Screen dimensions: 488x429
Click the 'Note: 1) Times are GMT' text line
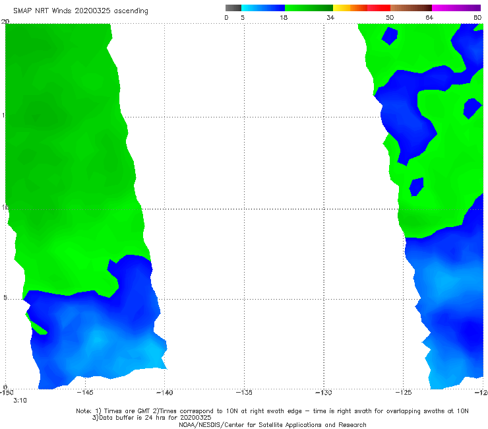(x=272, y=411)
